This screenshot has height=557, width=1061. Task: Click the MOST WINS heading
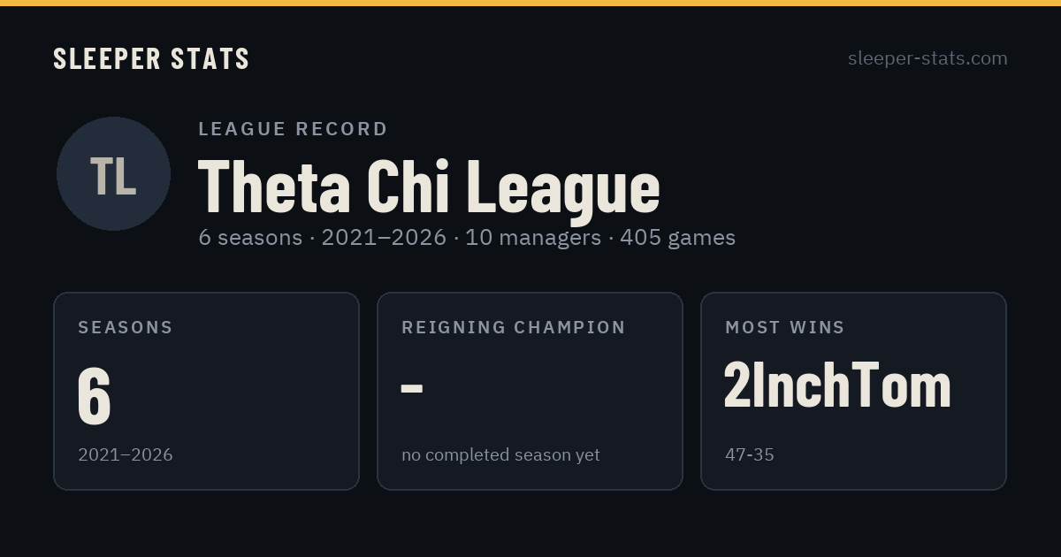point(785,327)
